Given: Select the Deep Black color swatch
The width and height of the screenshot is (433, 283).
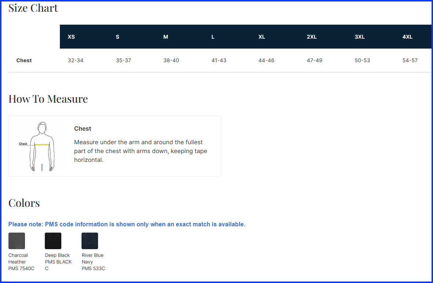Looking at the screenshot, I should pos(53,241).
